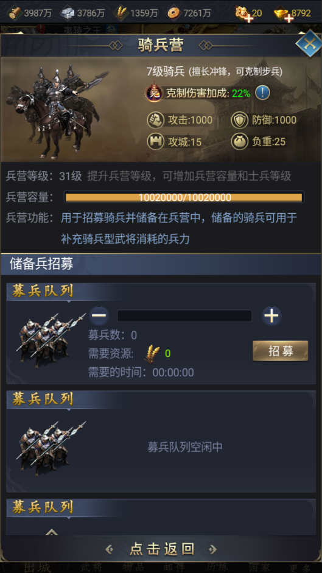Open the counter damage bonus info icon
Screen dimensions: 322x573
pyautogui.click(x=262, y=93)
